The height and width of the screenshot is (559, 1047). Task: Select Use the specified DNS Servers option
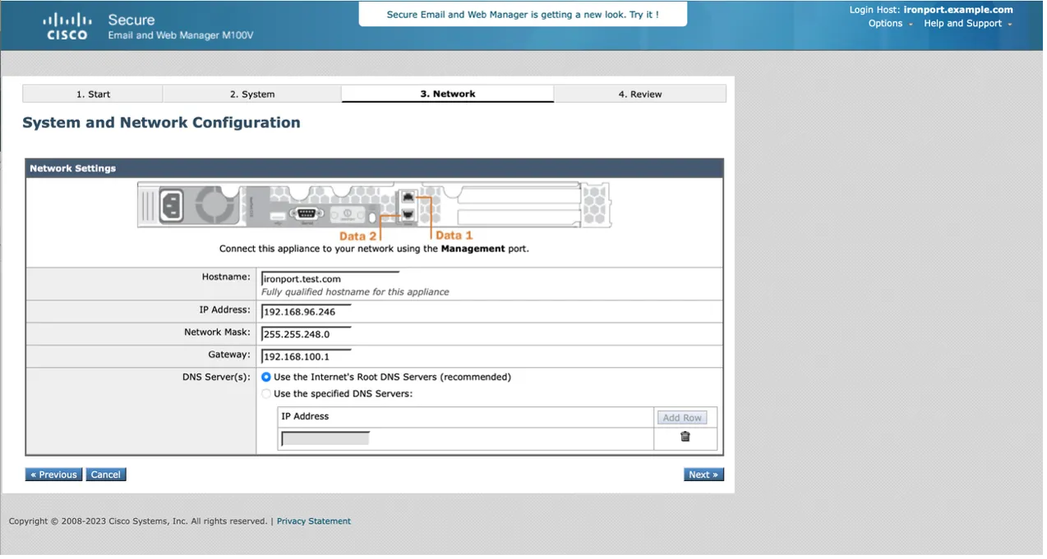click(266, 394)
